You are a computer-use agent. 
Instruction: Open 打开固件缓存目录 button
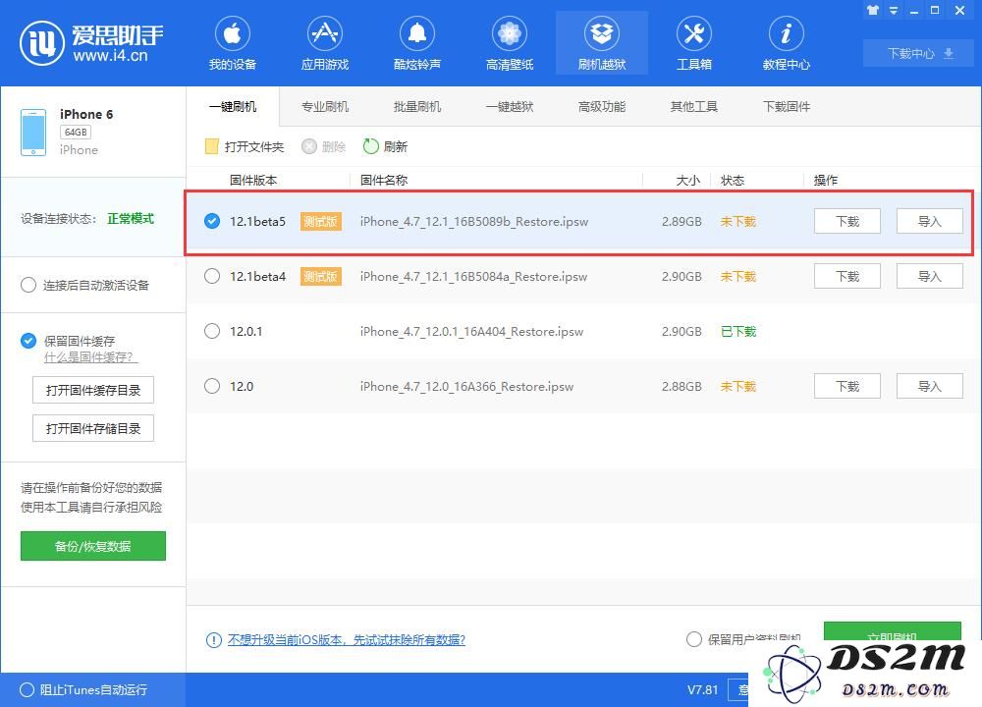[93, 390]
